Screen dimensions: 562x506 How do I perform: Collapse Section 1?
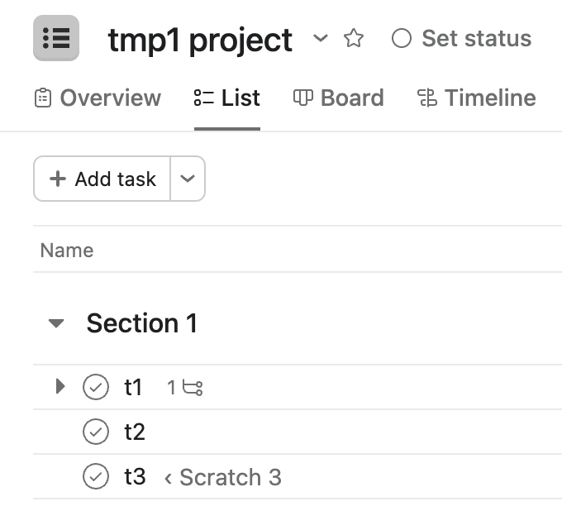[56, 323]
